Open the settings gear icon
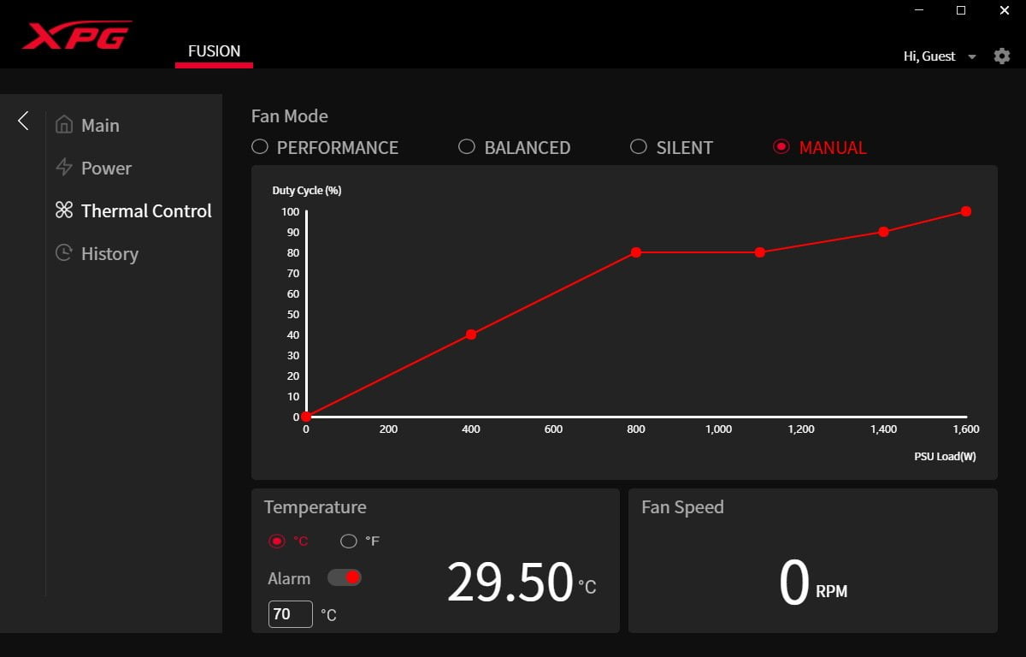This screenshot has height=657, width=1026. point(1002,56)
